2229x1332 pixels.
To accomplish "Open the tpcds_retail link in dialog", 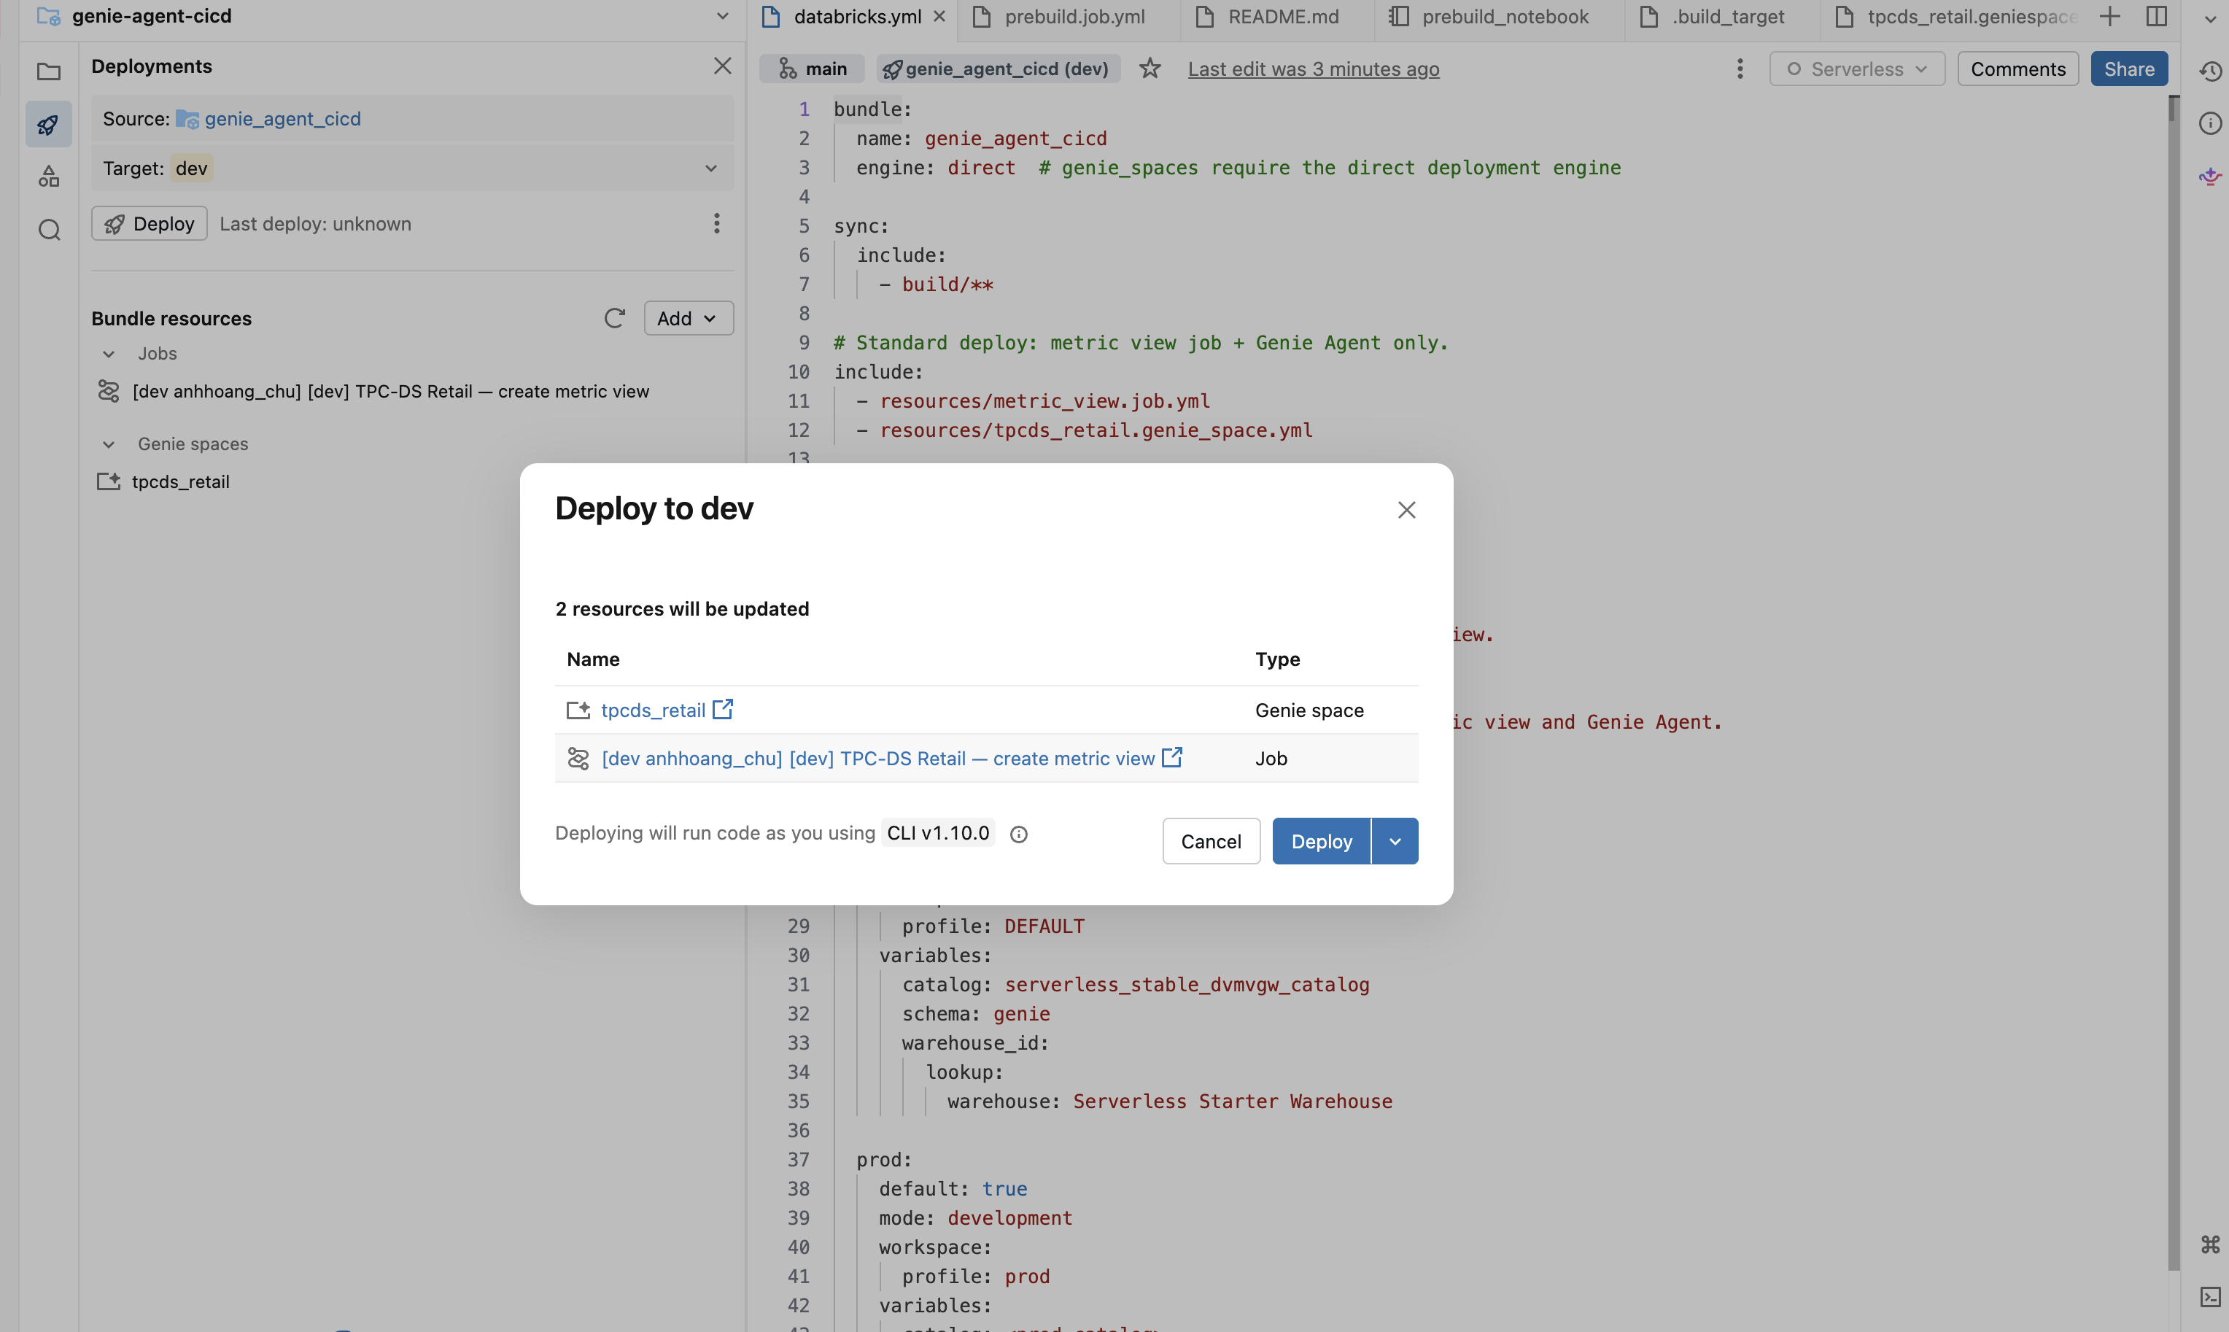I will (x=652, y=710).
